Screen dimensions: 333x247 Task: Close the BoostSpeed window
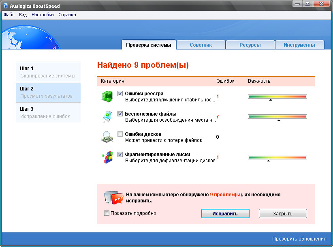tap(321, 4)
